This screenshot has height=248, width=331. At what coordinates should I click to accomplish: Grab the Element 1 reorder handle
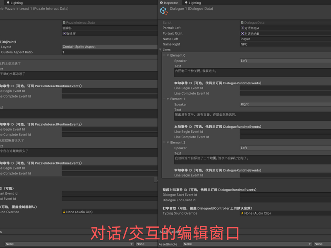click(164, 99)
